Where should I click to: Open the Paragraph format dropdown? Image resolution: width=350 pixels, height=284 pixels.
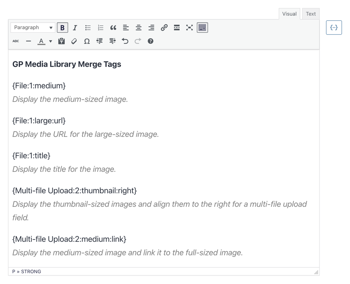point(33,27)
